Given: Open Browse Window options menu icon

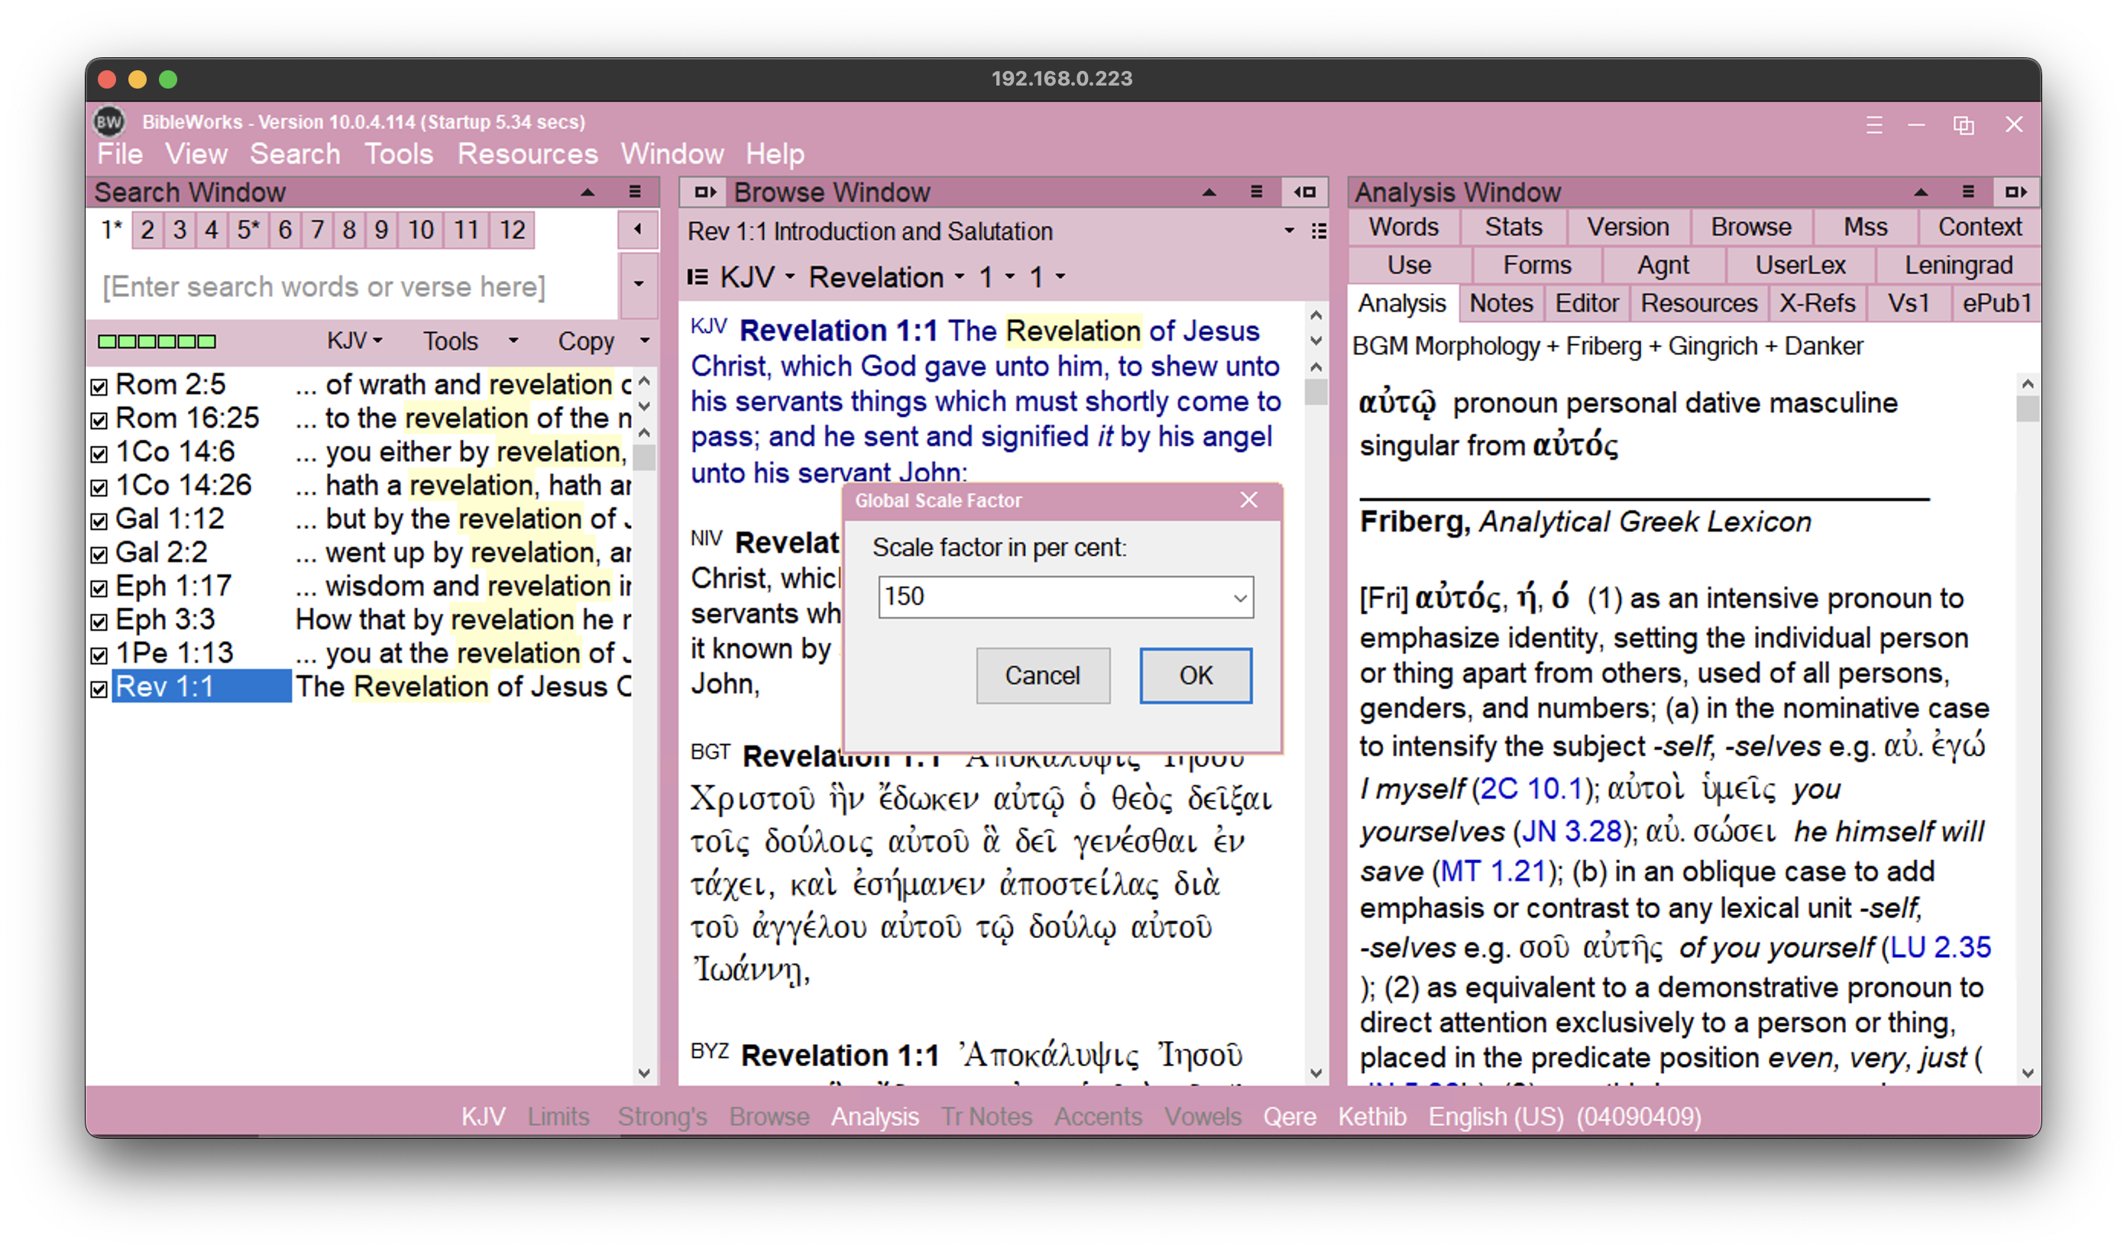Looking at the screenshot, I should point(1256,192).
